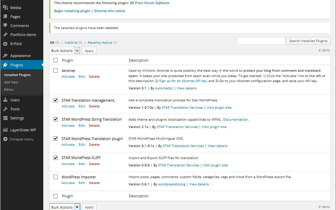Edit STAR WorldPress Translation plugin

(82, 145)
